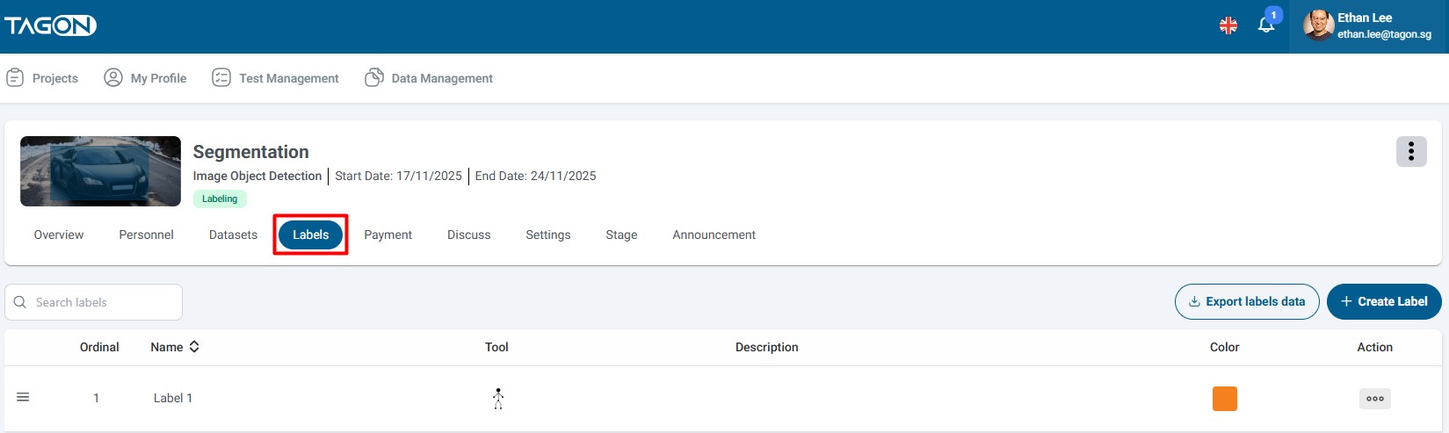Open the language flag selector
The width and height of the screenshot is (1449, 433).
(1228, 26)
